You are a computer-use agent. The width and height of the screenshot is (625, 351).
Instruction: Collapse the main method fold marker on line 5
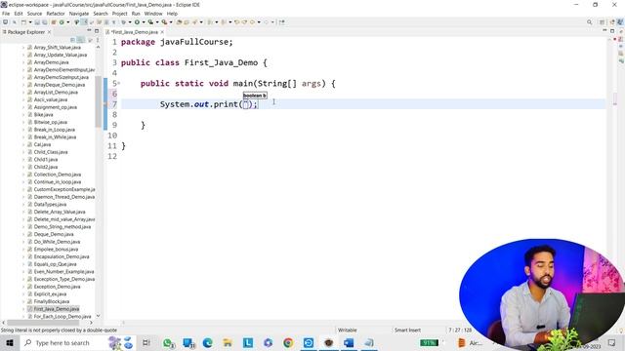pos(119,83)
